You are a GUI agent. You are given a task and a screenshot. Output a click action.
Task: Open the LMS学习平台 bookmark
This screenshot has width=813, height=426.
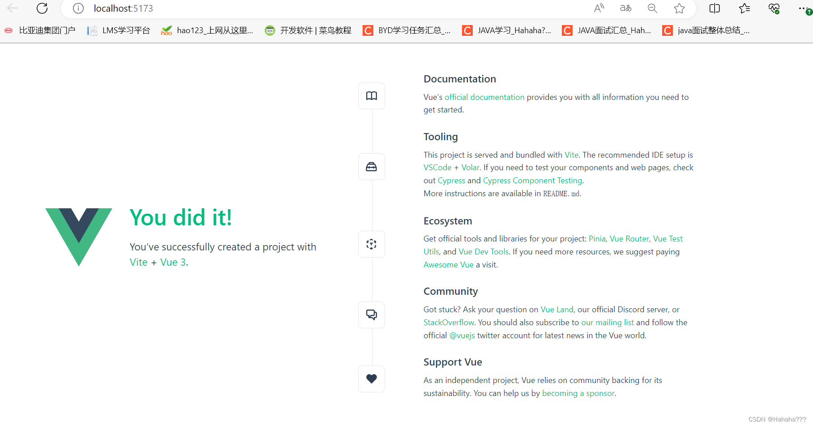(x=119, y=30)
